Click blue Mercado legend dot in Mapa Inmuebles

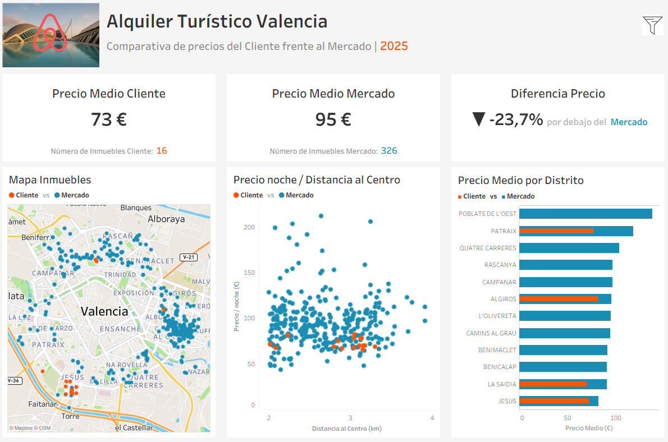[57, 195]
